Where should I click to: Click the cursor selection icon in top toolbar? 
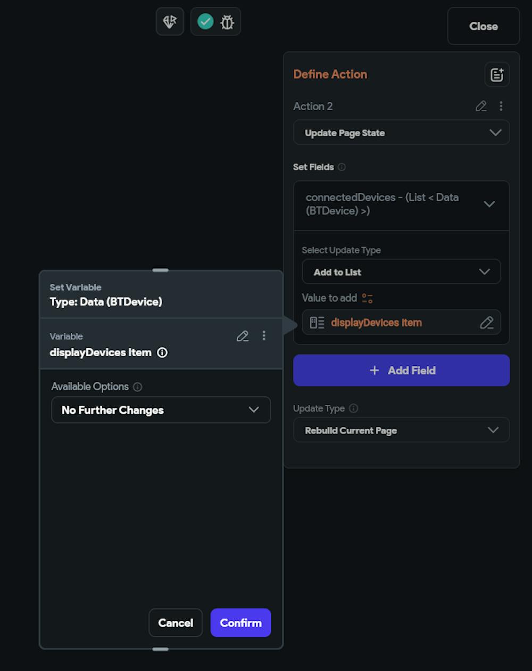[x=170, y=22]
